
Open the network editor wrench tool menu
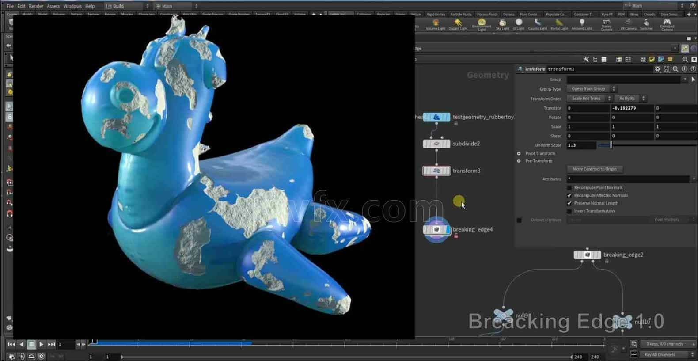point(586,59)
